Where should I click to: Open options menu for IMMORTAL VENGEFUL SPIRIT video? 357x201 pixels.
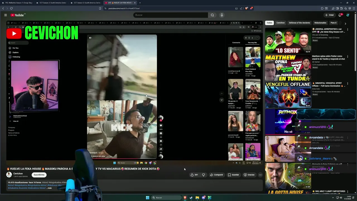click(x=348, y=83)
